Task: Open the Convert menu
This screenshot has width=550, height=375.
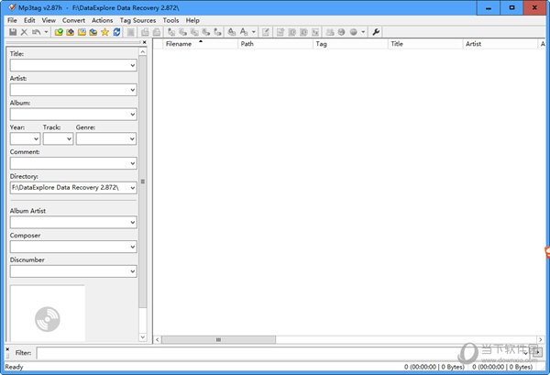Action: 73,20
